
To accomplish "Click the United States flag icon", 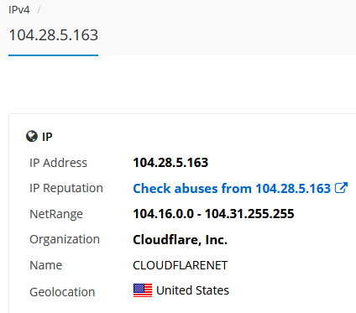I will tap(143, 290).
